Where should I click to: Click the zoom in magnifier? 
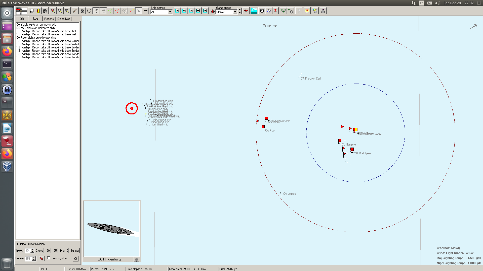coord(53,11)
